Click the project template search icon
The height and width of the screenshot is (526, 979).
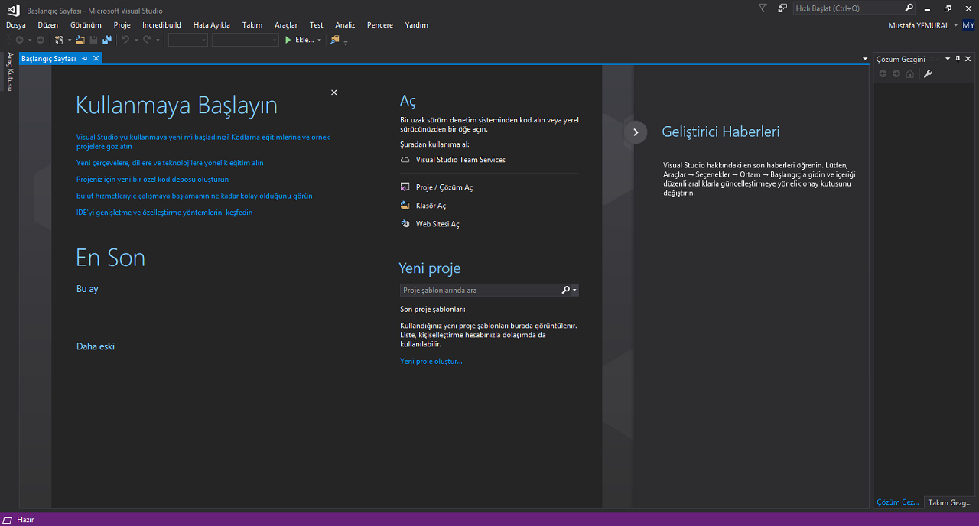coord(565,291)
